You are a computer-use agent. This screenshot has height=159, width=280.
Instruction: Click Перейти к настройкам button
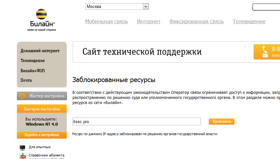42,135
